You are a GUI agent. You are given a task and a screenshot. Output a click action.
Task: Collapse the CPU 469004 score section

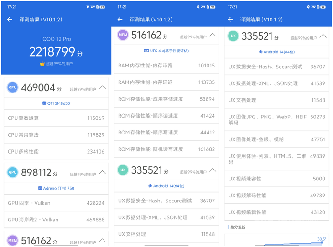point(102,87)
